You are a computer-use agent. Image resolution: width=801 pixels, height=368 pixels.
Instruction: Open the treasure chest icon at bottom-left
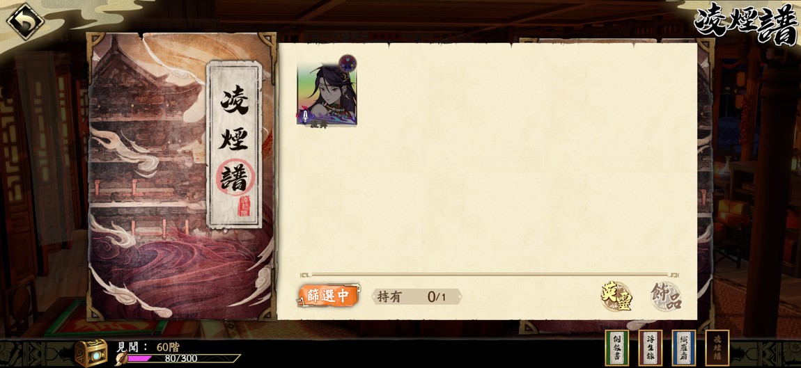pyautogui.click(x=91, y=352)
